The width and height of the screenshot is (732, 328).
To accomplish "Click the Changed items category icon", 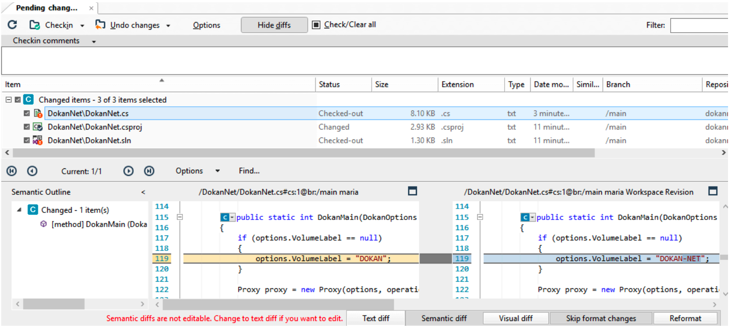I will pyautogui.click(x=28, y=99).
